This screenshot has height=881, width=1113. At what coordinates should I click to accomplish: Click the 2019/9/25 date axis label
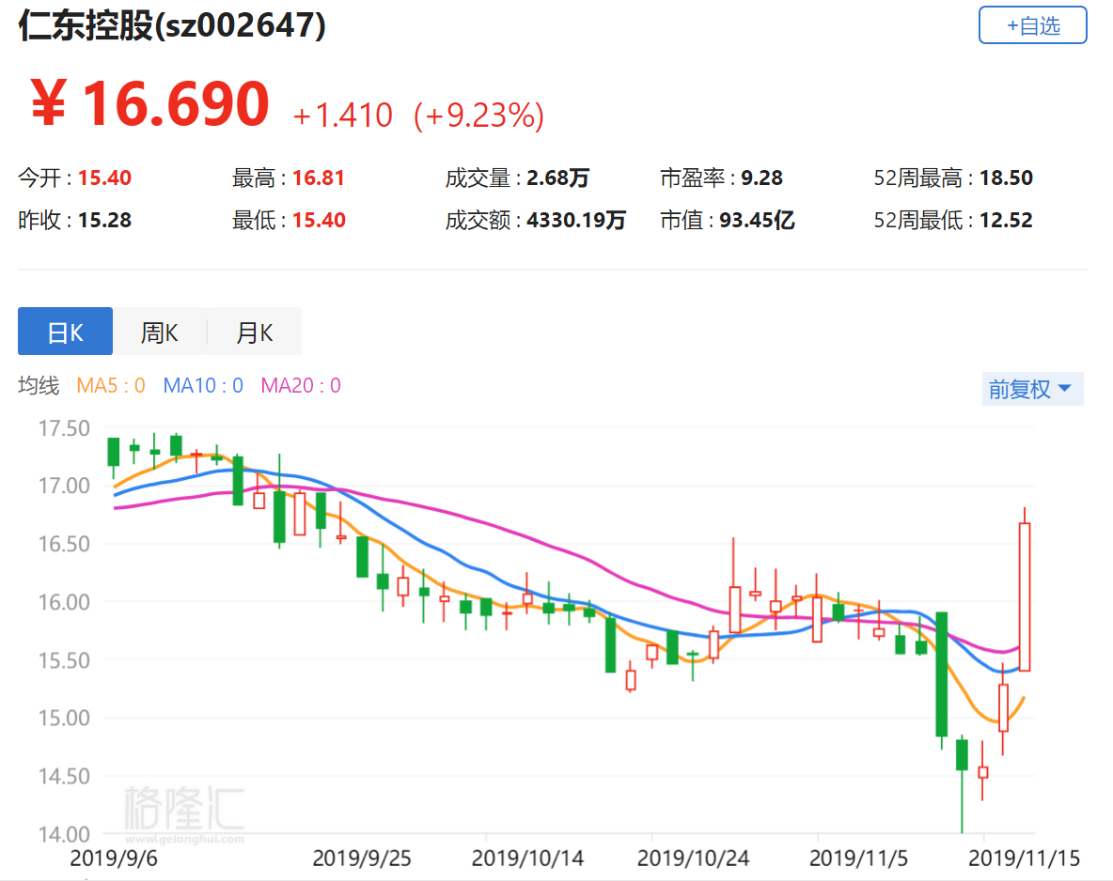[x=362, y=858]
